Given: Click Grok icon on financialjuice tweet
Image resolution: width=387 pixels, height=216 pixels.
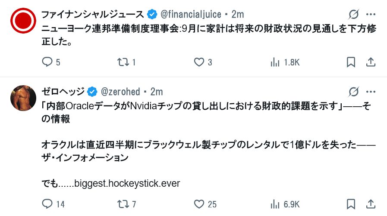Looking at the screenshot, I should (x=353, y=15).
